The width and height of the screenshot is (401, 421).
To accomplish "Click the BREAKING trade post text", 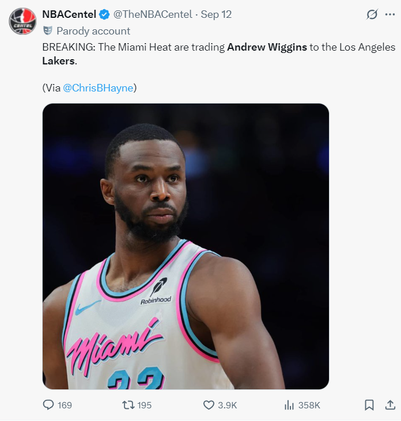I will pyautogui.click(x=173, y=47).
